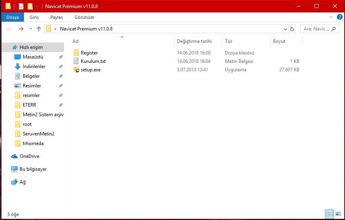
Task: Open trhomeda folder in sidebar
Action: (x=33, y=143)
